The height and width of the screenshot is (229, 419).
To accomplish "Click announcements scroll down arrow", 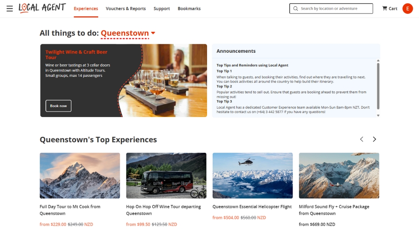I will point(378,116).
